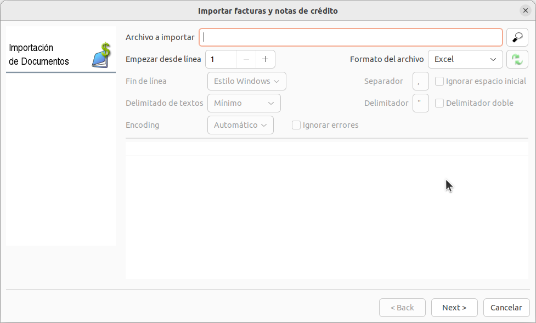Enable Ignorar espacio inicial checkbox
Viewport: 536px width, 323px height.
click(439, 81)
